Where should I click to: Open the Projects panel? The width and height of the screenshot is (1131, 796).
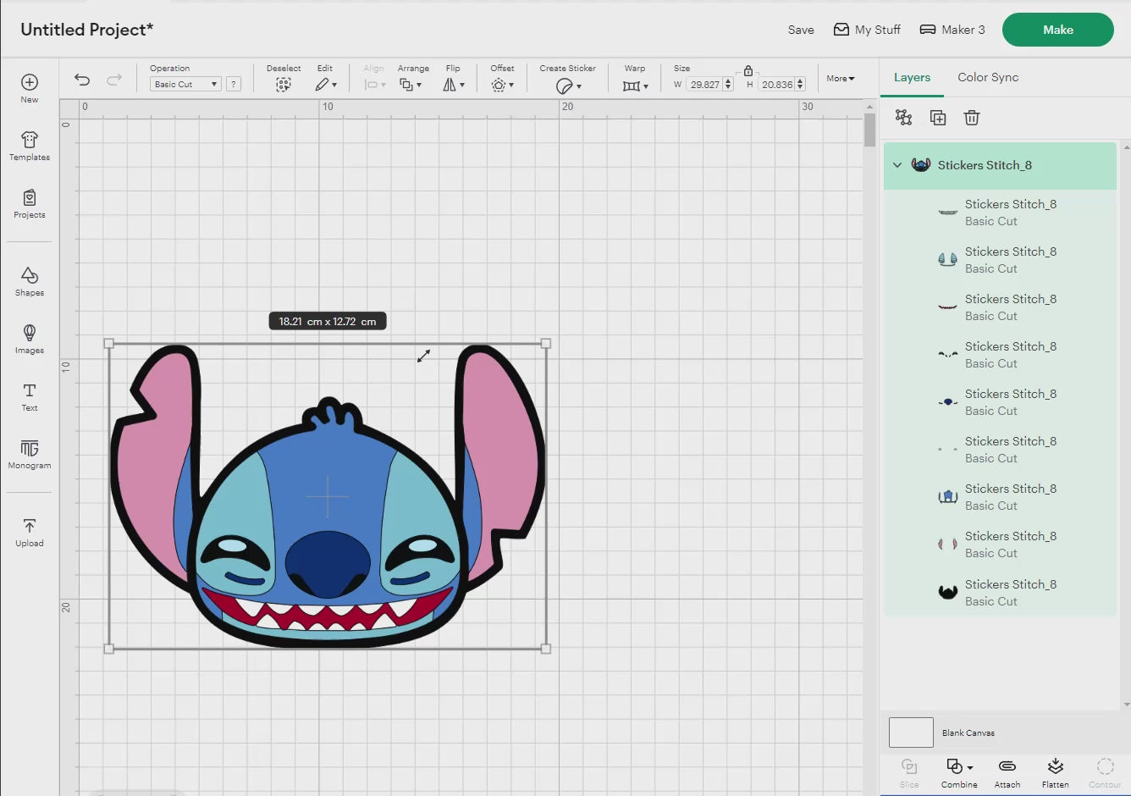(30, 203)
